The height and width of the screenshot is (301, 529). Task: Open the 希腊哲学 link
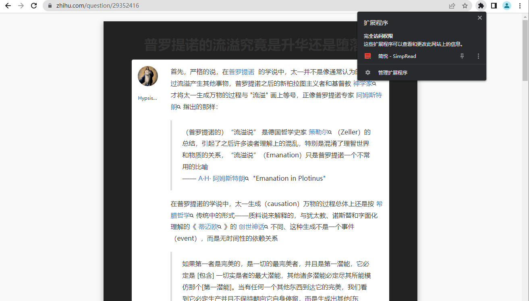point(276,210)
